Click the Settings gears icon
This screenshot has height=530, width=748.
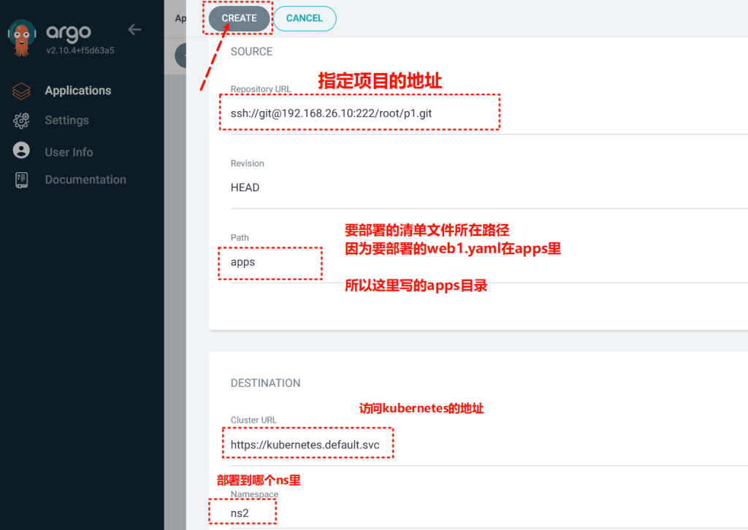click(x=22, y=120)
